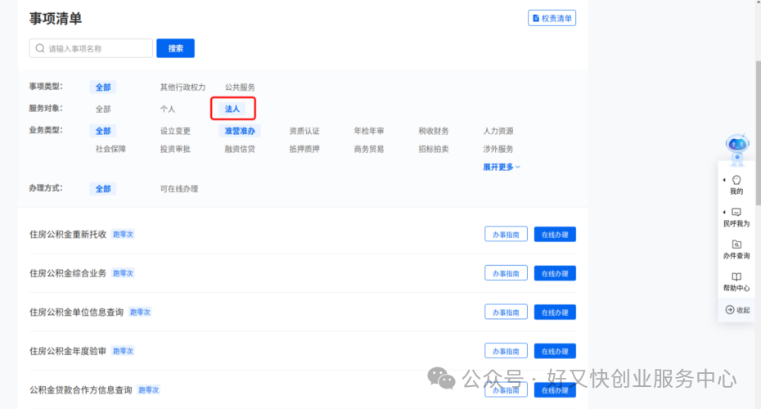Filter 服务对象 by 法人
Viewport: 761px width, 409px height.
coord(232,109)
